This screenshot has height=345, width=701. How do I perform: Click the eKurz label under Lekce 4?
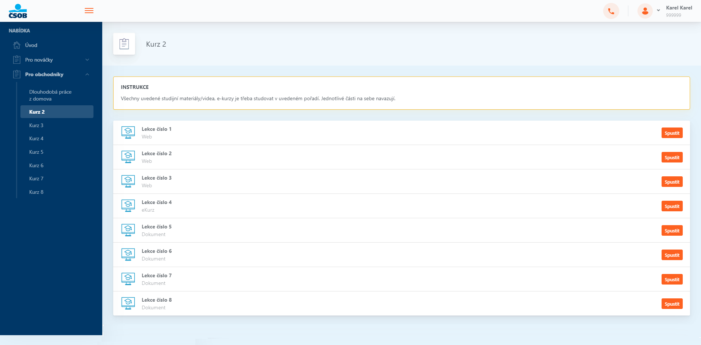(x=148, y=210)
